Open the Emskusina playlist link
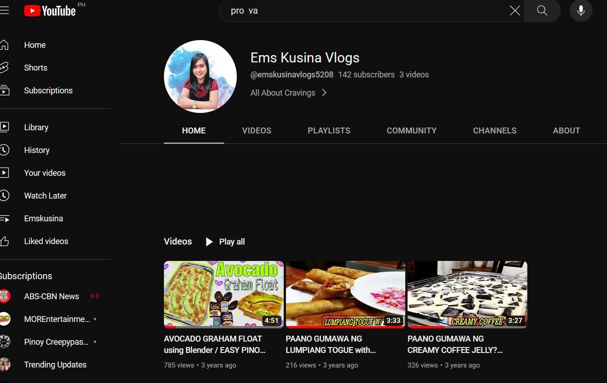Viewport: 607px width, 383px height. (x=44, y=219)
